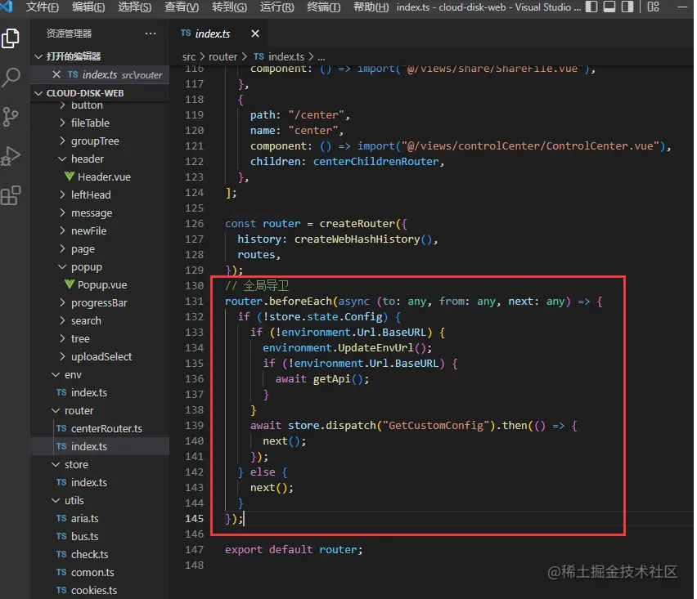
Task: Open the 帮助(H) menu
Action: [371, 7]
